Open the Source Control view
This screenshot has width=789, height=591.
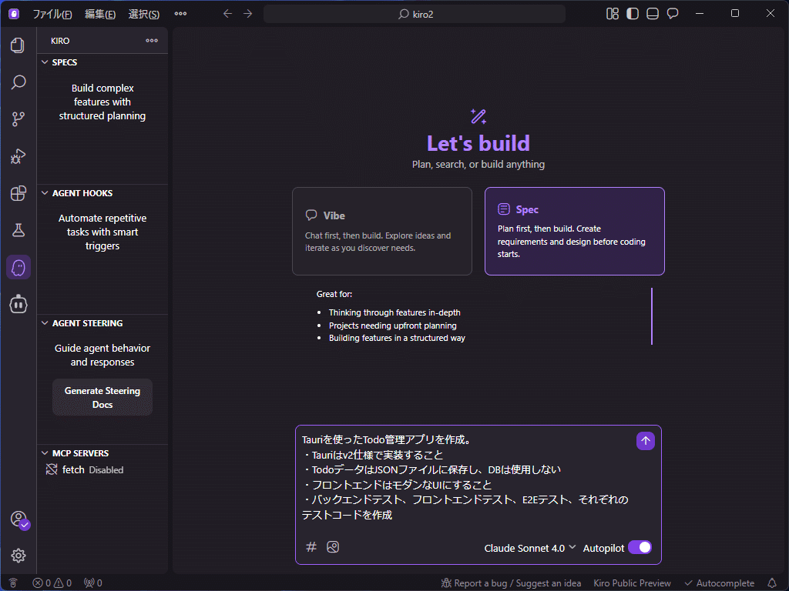[x=18, y=119]
